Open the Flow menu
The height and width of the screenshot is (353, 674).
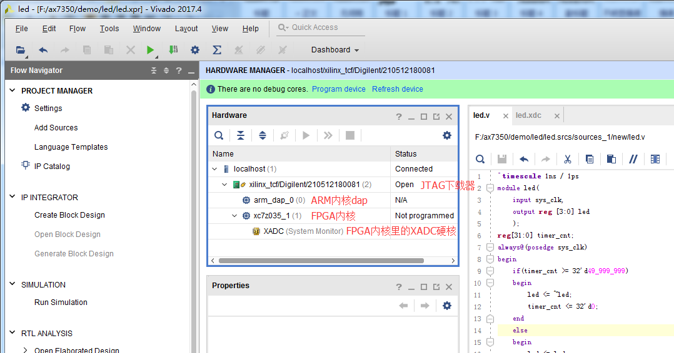click(x=78, y=29)
